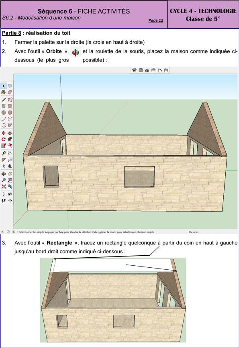Screen dimensions: 239x348
Task: Select the Look Around eye tool
Action: (x=10, y=194)
